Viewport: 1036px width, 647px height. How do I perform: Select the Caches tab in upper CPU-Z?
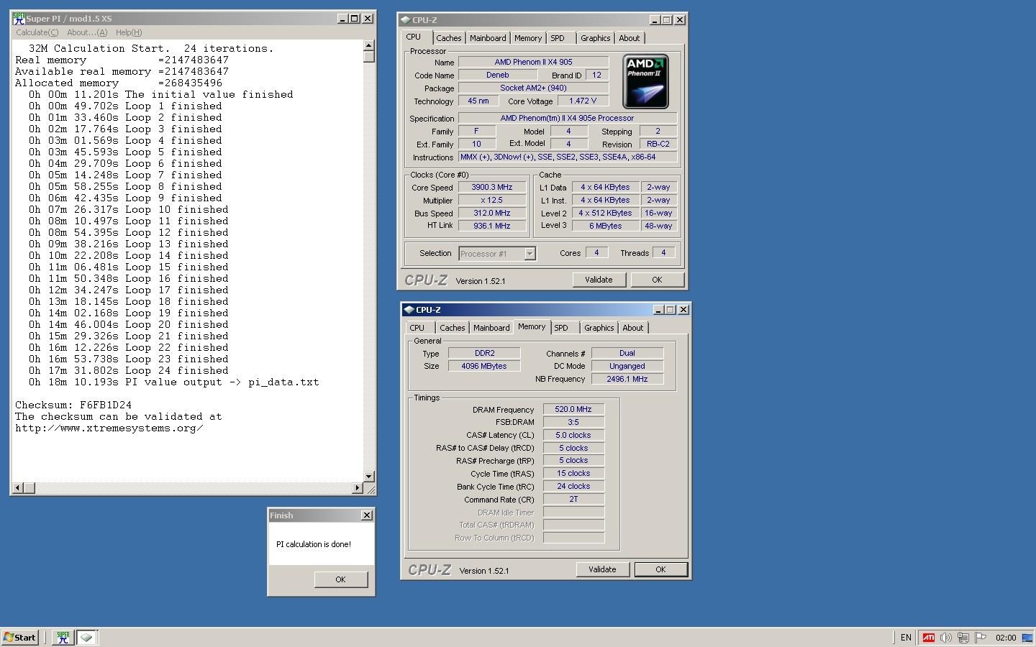point(449,38)
